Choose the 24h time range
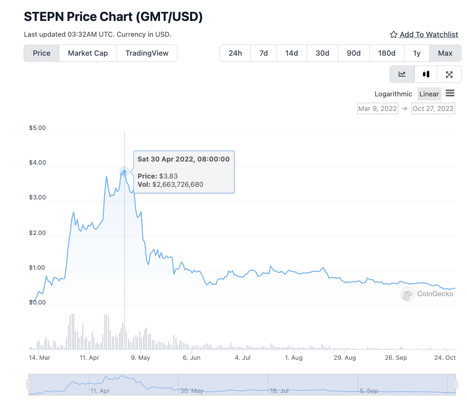This screenshot has width=467, height=406. (x=235, y=53)
